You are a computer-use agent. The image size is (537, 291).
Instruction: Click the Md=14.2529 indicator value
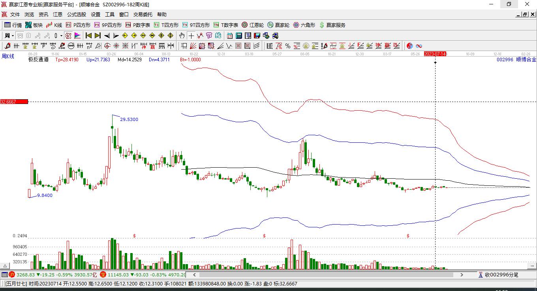(130, 60)
